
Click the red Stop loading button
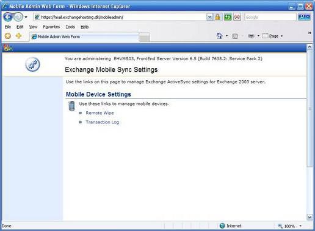point(237,17)
